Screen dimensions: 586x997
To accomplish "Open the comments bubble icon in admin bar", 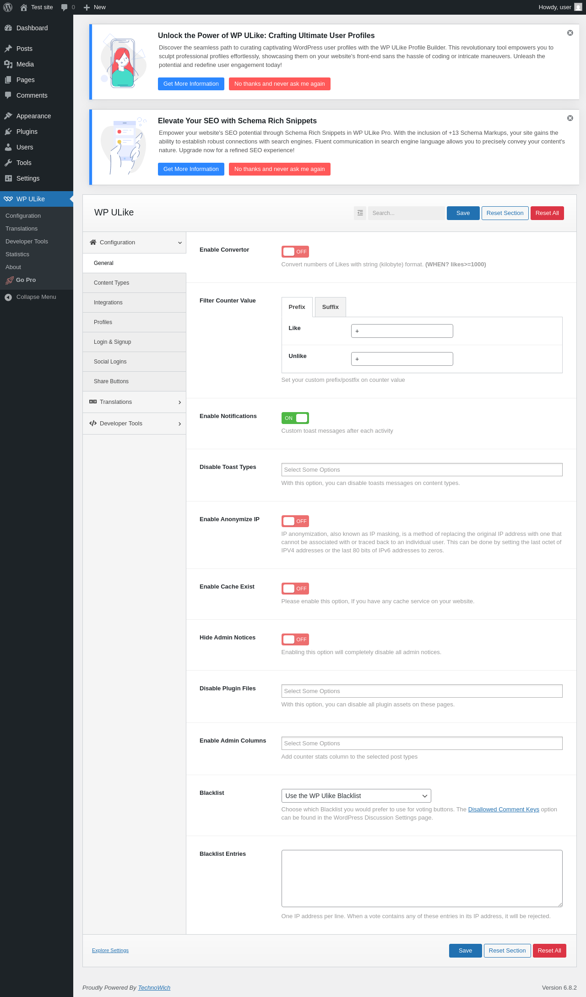I will pyautogui.click(x=64, y=7).
